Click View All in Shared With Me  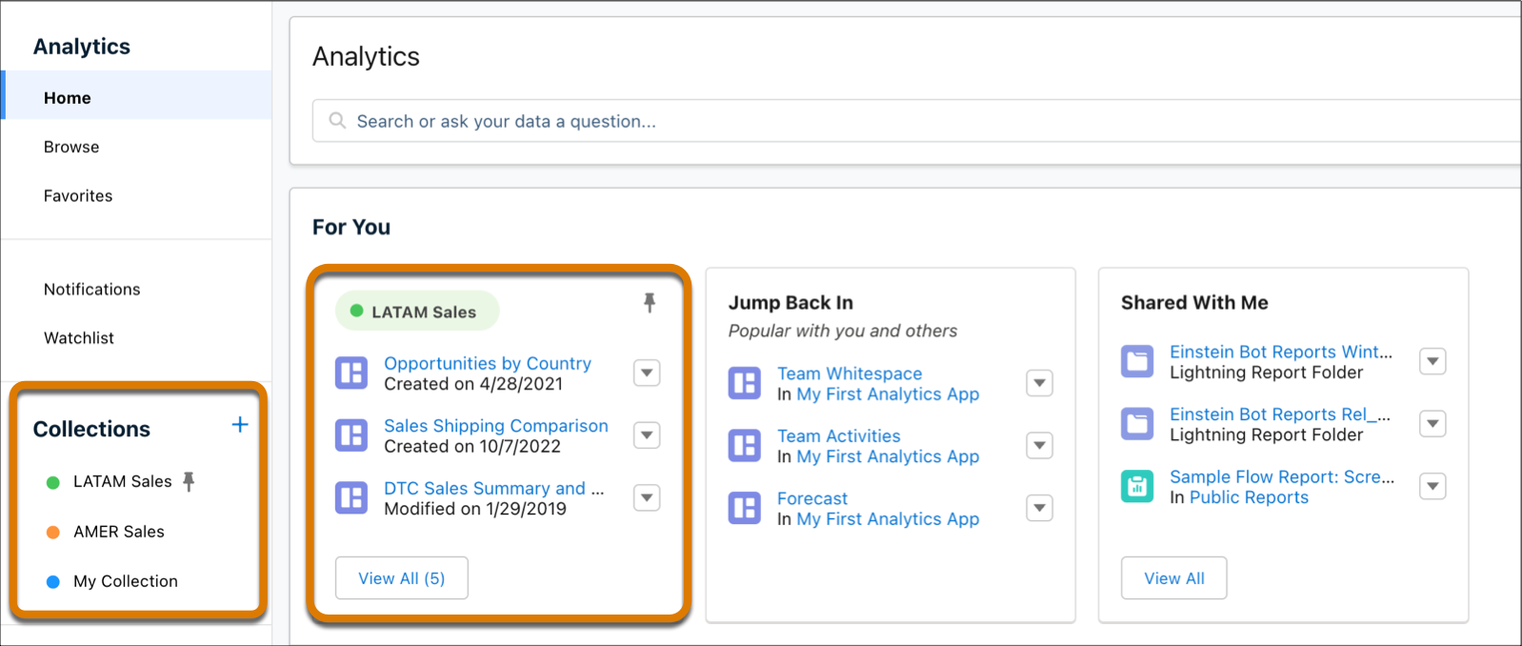point(1173,578)
